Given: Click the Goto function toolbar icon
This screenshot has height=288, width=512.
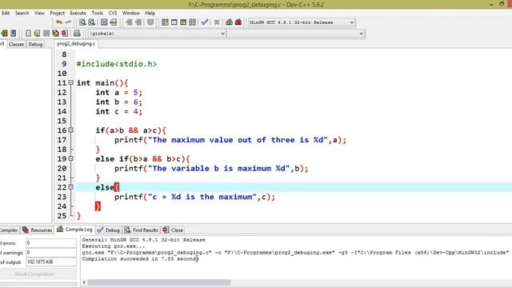Looking at the screenshot, I should (x=104, y=22).
